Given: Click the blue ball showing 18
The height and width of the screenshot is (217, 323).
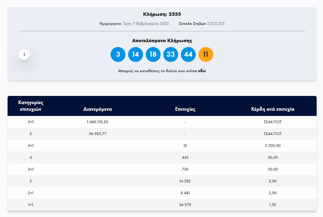Looking at the screenshot, I should tap(153, 54).
